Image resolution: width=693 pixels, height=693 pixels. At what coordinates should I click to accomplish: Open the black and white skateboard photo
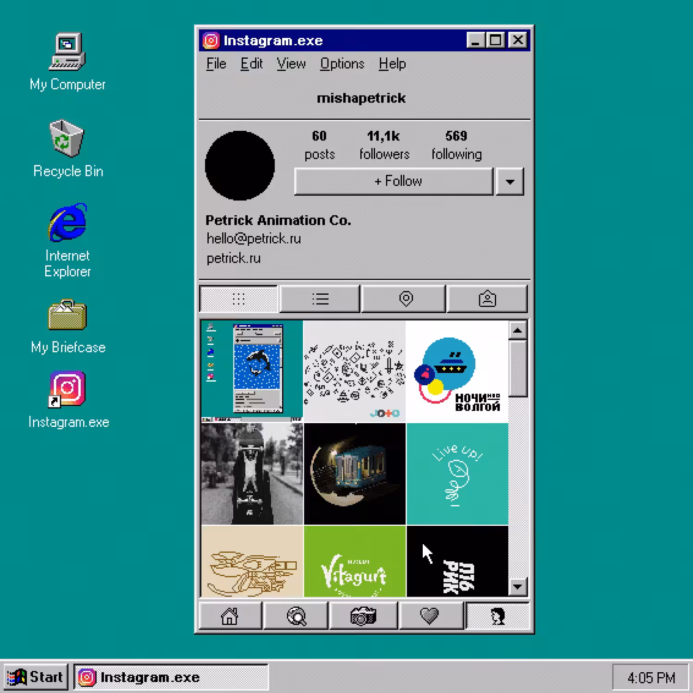[x=252, y=474]
